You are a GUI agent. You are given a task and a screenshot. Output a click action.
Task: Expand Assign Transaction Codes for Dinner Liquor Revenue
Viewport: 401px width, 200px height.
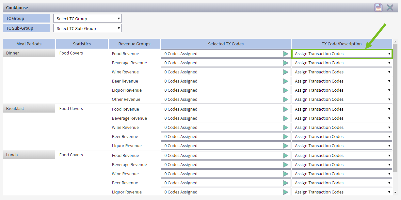(342, 90)
